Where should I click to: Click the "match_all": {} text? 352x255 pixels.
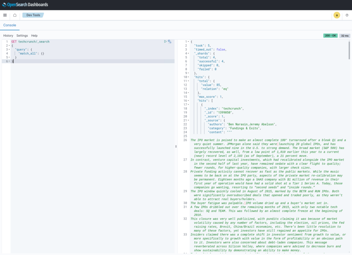click(x=31, y=54)
